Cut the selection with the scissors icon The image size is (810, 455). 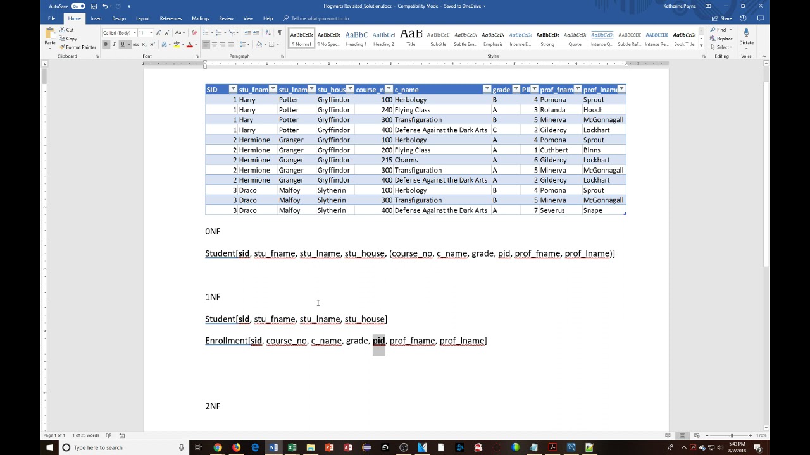(x=66, y=30)
